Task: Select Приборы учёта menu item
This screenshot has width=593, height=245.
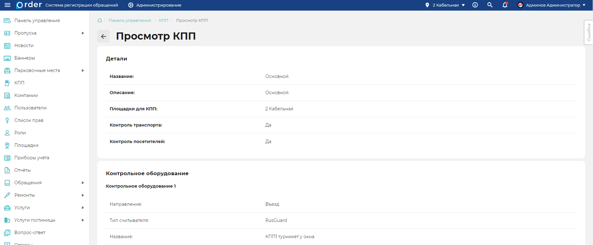Action: 32,158
